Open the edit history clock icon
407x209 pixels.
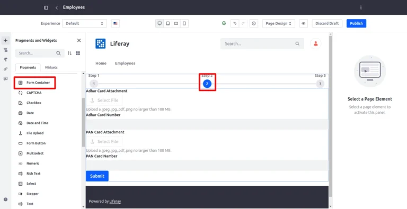[x=254, y=23]
